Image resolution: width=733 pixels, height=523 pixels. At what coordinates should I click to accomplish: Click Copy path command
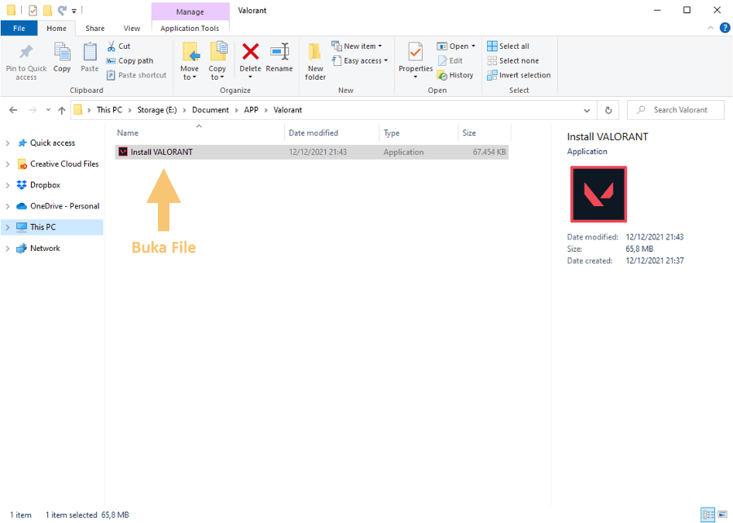[130, 61]
